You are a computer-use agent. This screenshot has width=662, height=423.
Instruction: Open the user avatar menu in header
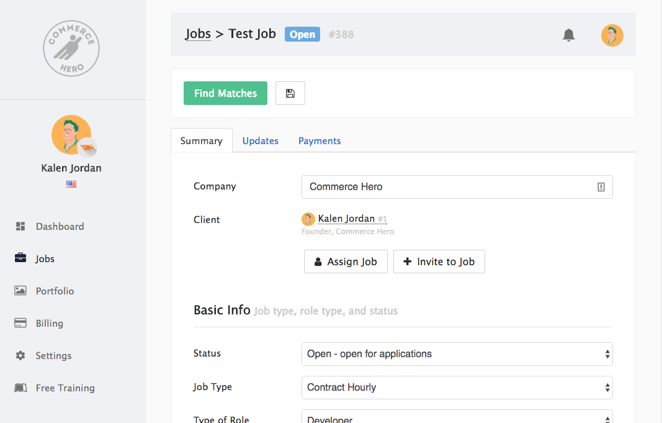coord(612,35)
